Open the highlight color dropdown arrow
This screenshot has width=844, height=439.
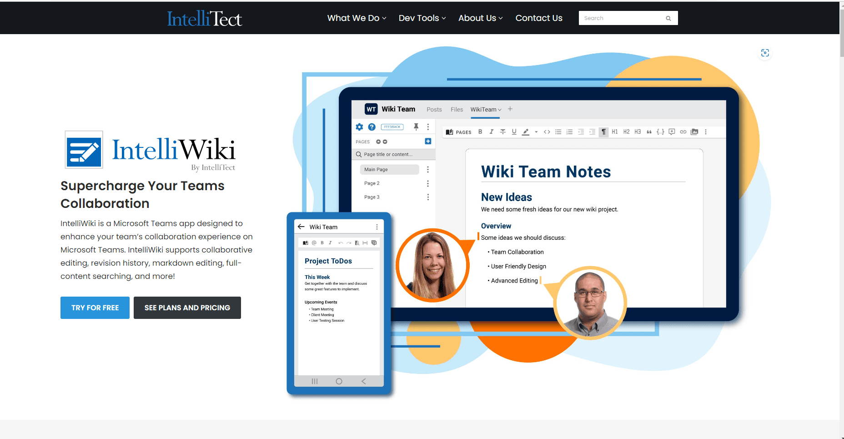pyautogui.click(x=536, y=132)
